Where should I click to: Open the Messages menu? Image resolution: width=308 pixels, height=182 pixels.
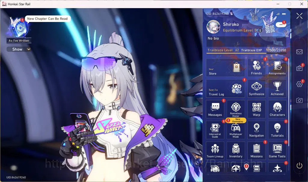[x=215, y=109]
